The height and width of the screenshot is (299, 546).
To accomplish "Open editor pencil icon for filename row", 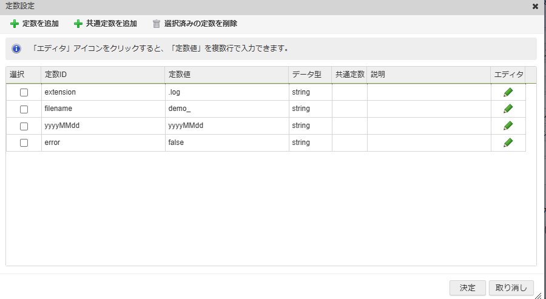I will 508,109.
